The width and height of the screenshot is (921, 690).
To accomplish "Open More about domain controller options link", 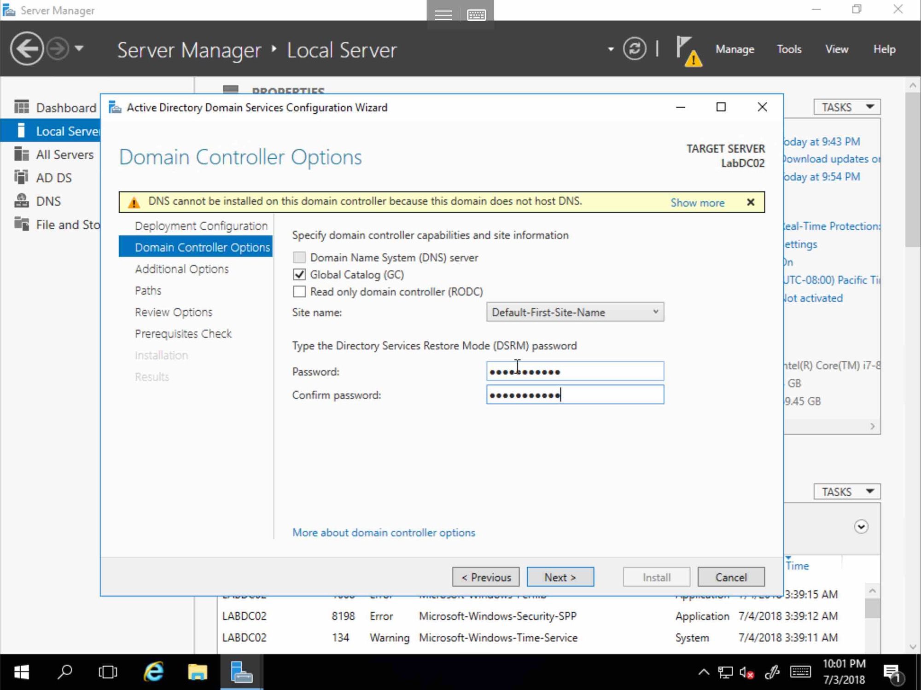I will pos(384,533).
